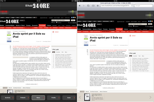Tap the Safari forward arrow
154x102 pixels.
(x=84, y=5)
